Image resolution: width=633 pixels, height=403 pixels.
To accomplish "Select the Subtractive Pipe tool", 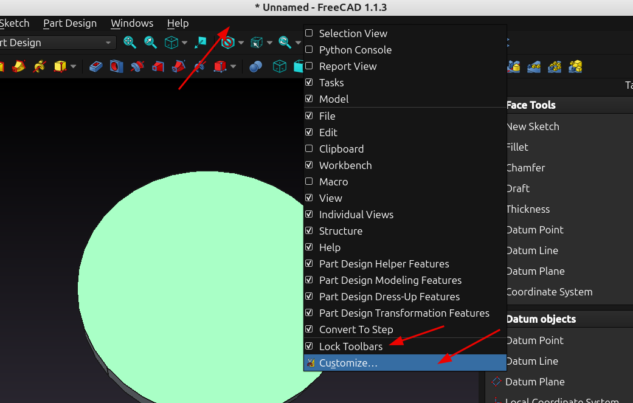I will click(178, 66).
